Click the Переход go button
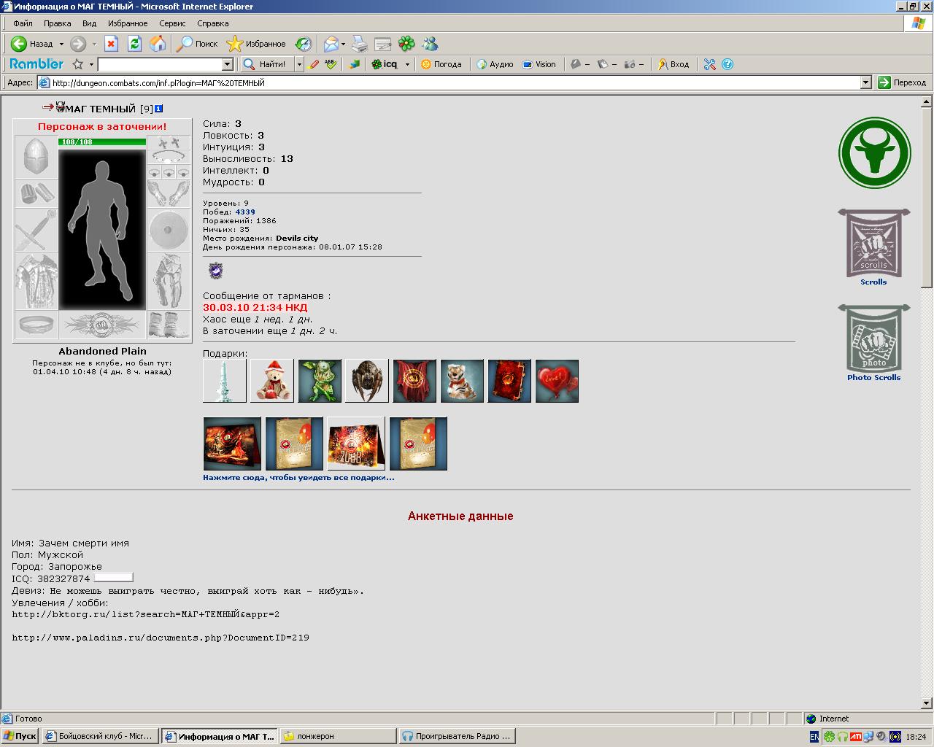Viewport: 934px width, 747px height. (x=903, y=82)
